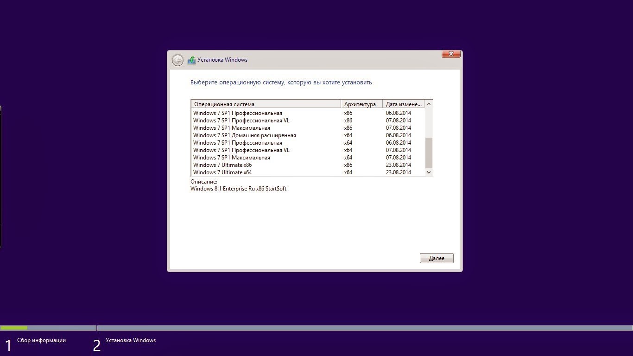Click the list scrollbar up arrow
The image size is (633, 356).
429,104
